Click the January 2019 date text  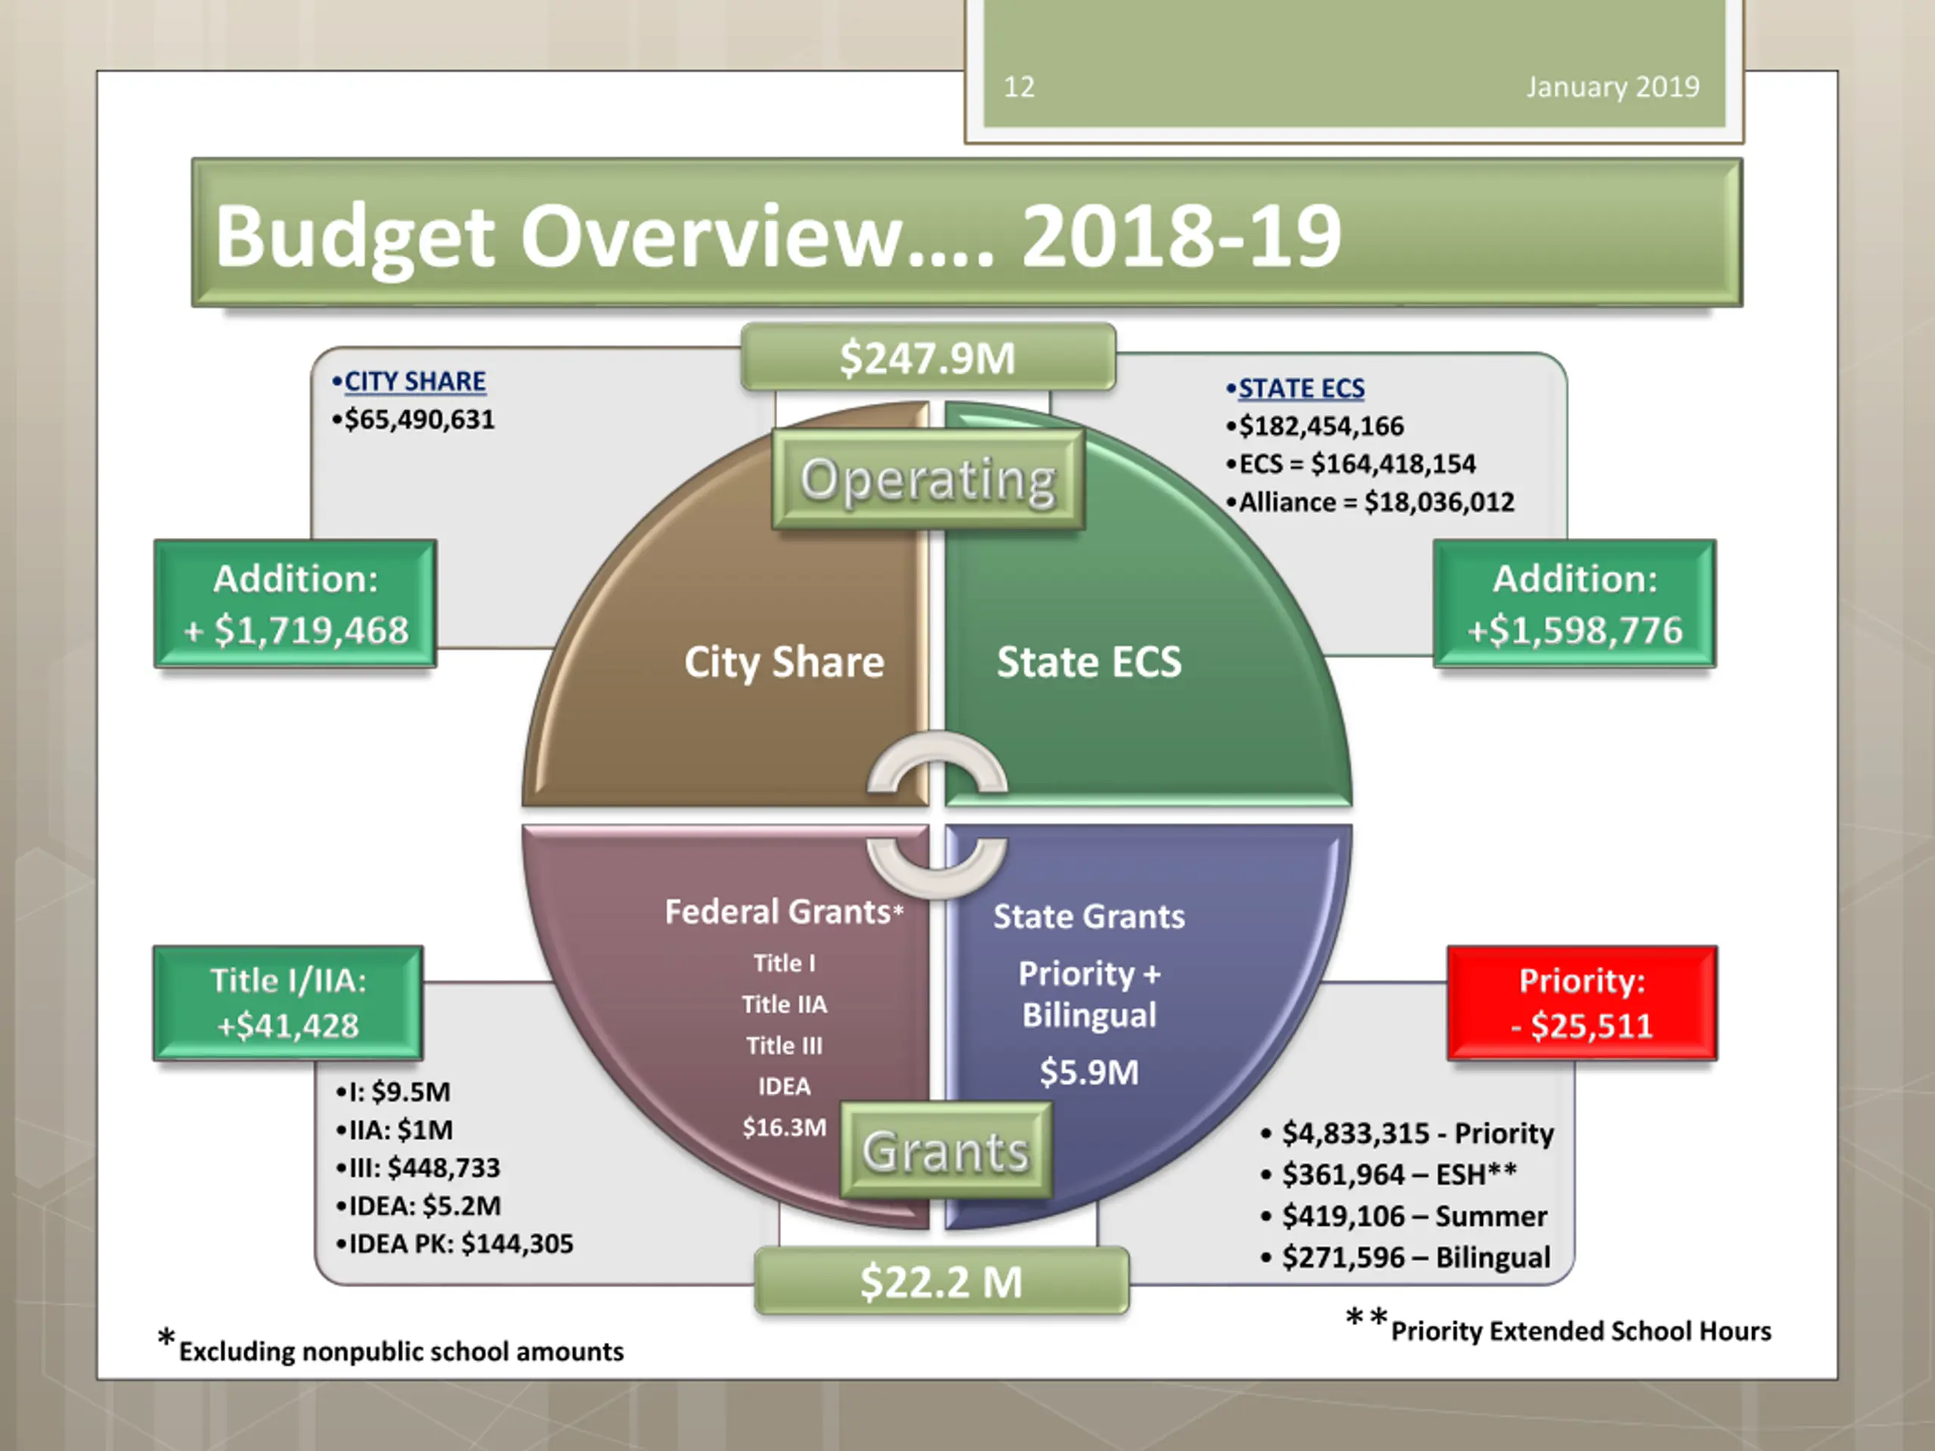point(1612,87)
